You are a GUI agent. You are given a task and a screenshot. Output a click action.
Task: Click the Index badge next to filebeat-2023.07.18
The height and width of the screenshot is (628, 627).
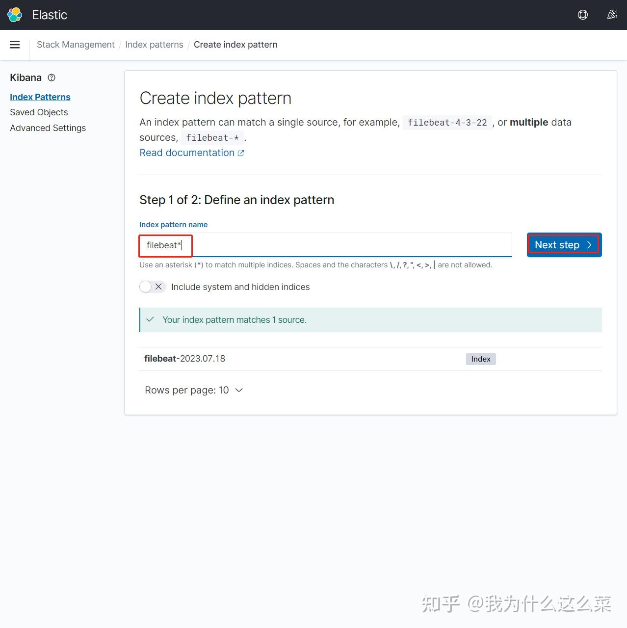tap(480, 359)
